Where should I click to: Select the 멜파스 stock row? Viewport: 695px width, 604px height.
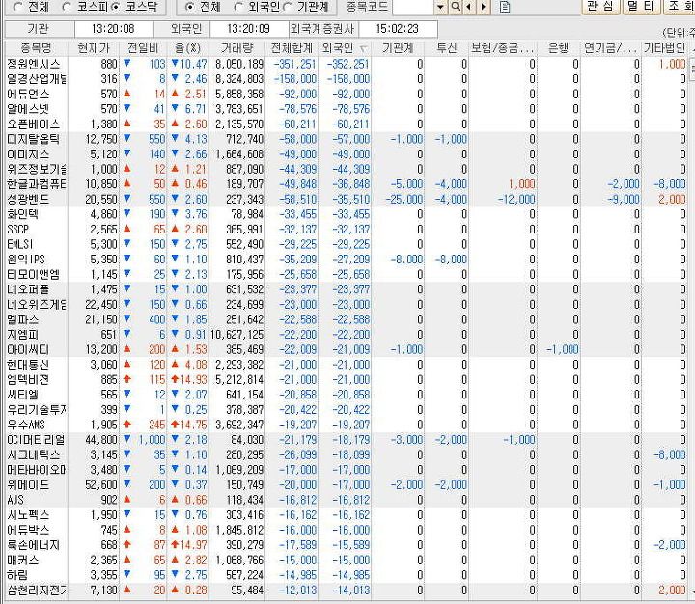[347, 319]
